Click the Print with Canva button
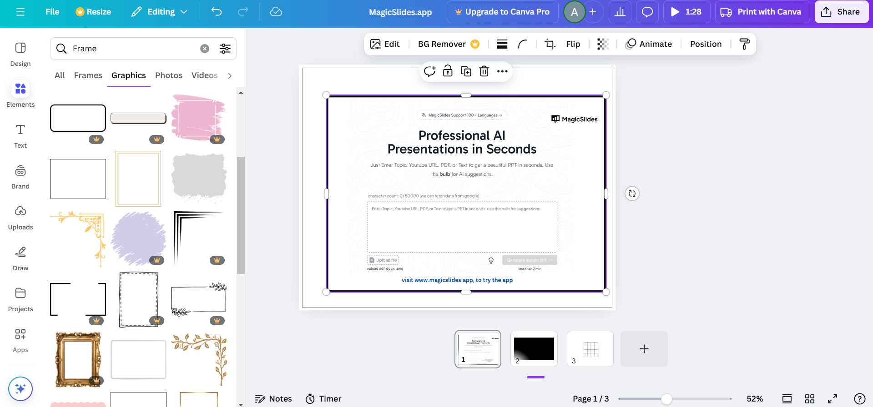Image resolution: width=873 pixels, height=407 pixels. tap(762, 12)
